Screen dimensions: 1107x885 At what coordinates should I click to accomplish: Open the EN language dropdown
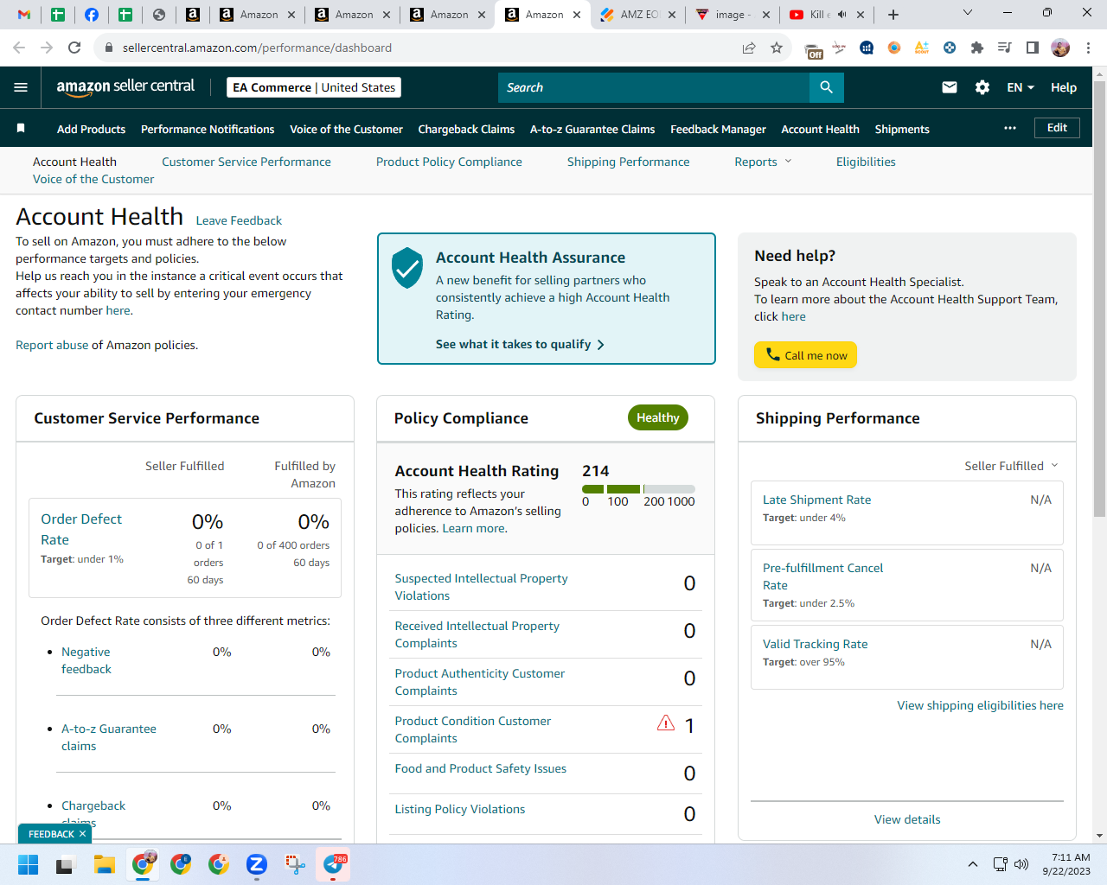(x=1021, y=87)
